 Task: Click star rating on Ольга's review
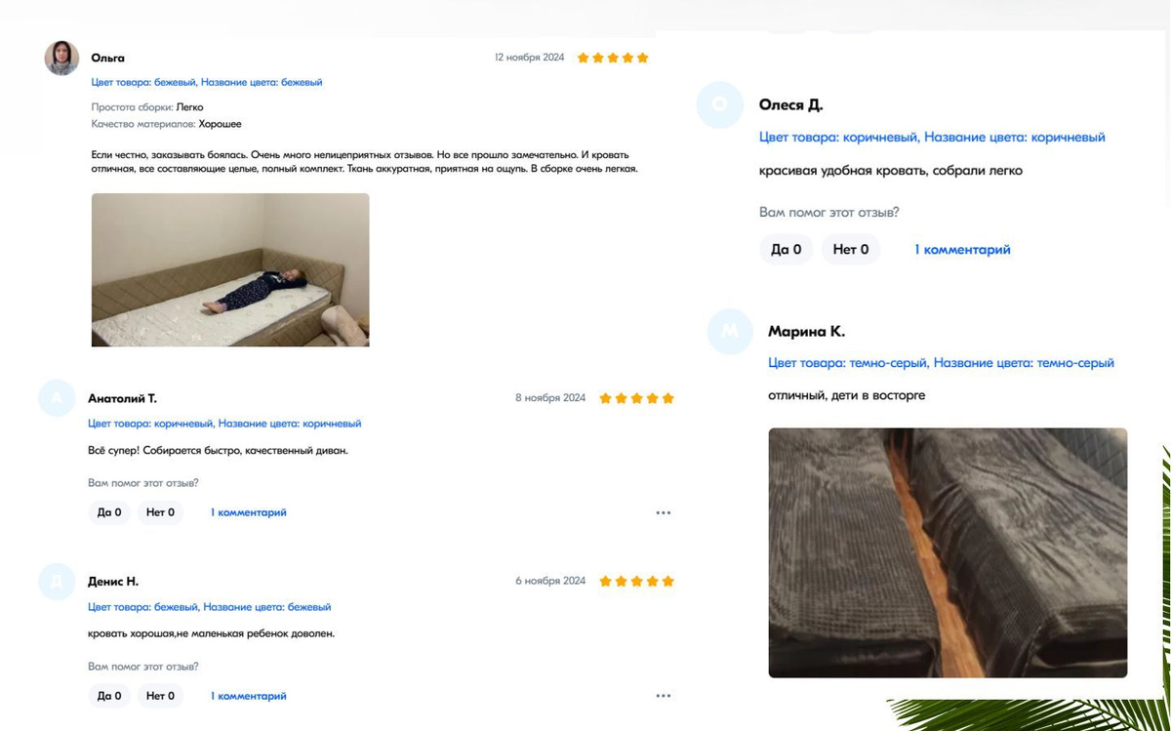click(613, 58)
